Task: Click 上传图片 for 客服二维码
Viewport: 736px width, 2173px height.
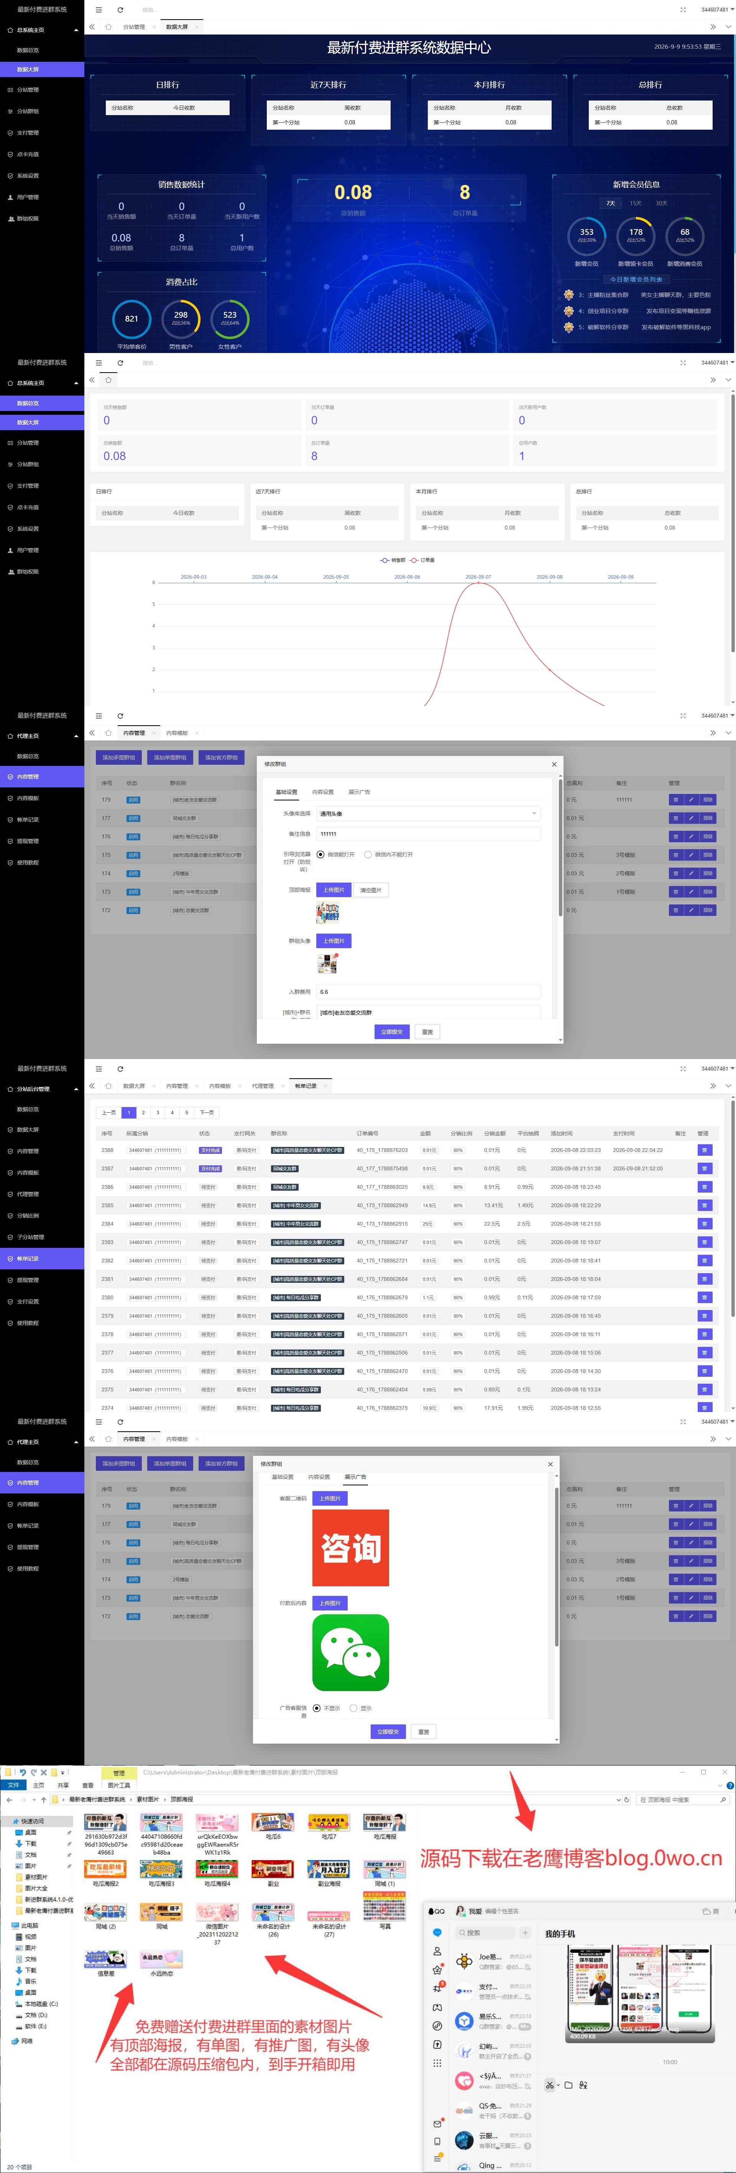Action: pos(330,1498)
